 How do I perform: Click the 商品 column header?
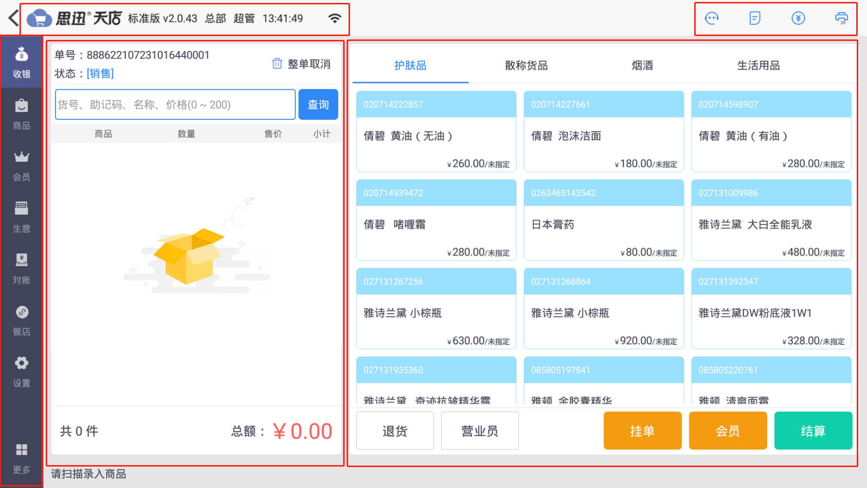point(103,134)
